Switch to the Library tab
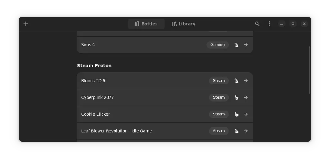 click(184, 24)
